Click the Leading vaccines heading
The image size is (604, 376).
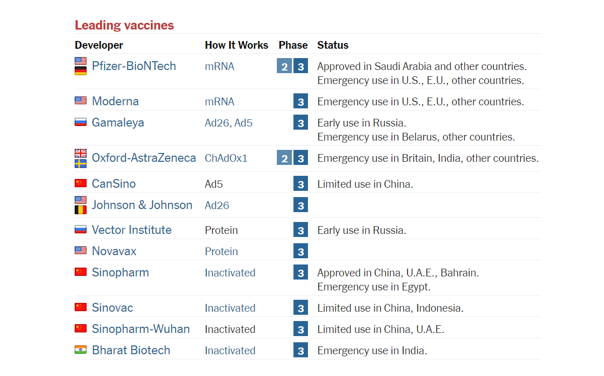(124, 25)
